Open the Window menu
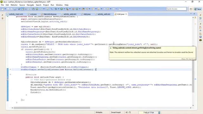The image size is (203, 114). click(x=59, y=5)
